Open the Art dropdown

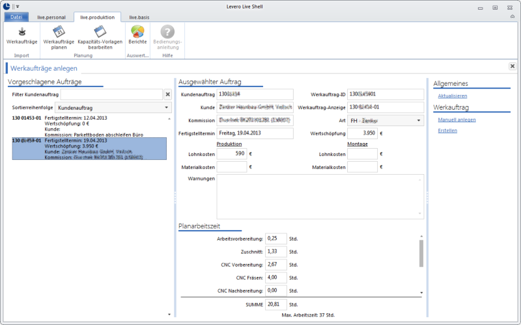(x=386, y=121)
